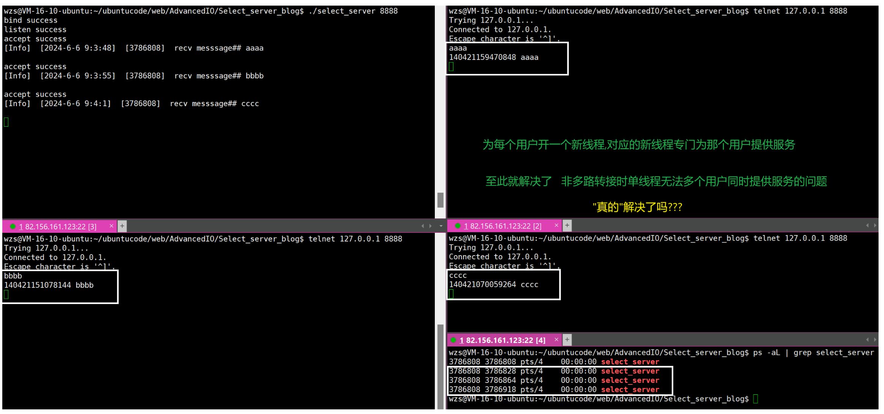This screenshot has width=884, height=414.
Task: Click green status dot on tab [4]
Action: 453,340
